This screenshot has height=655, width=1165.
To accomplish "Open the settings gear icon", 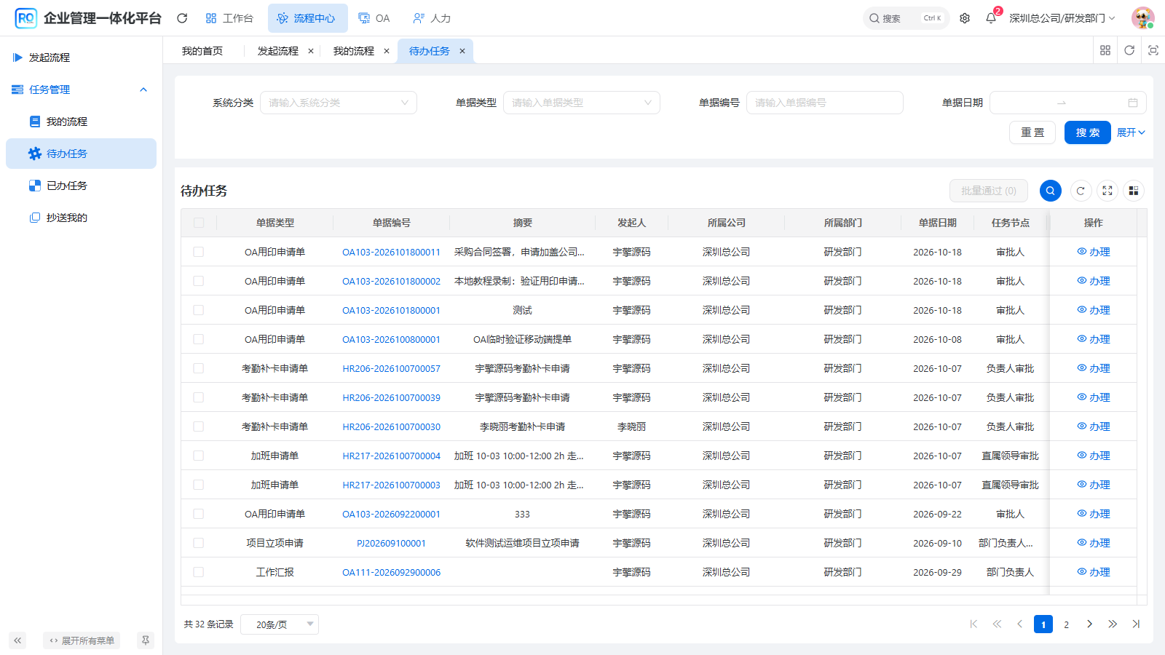I will [x=965, y=18].
